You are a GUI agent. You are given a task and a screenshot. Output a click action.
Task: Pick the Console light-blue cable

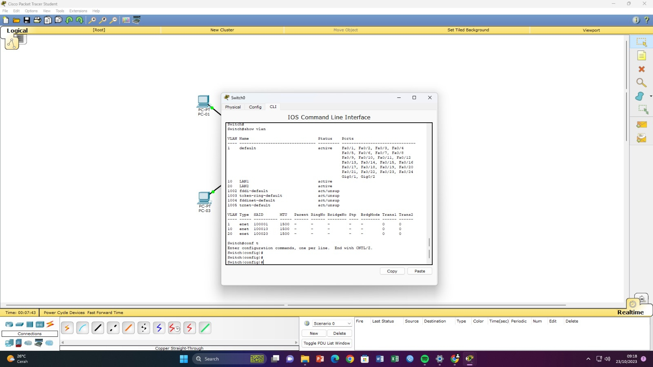[x=82, y=328]
